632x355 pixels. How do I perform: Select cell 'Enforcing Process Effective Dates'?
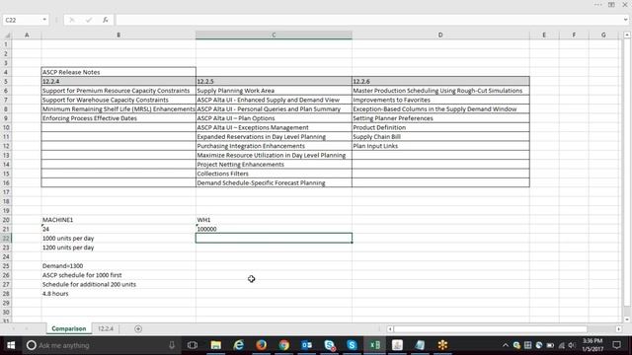[x=118, y=118]
